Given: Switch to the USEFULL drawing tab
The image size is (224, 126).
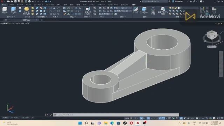Looking at the screenshot, I should click(x=27, y=20).
